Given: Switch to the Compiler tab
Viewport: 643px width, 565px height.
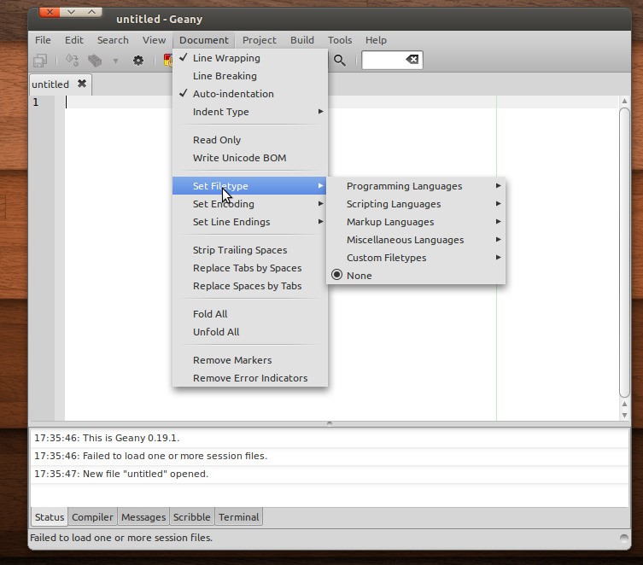Looking at the screenshot, I should 92,517.
